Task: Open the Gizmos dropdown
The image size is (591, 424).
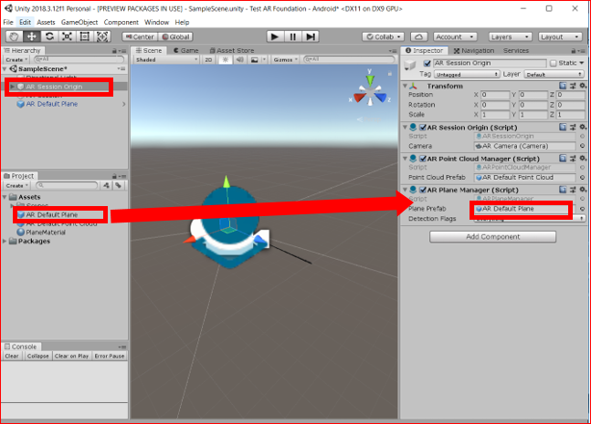Action: [x=285, y=59]
